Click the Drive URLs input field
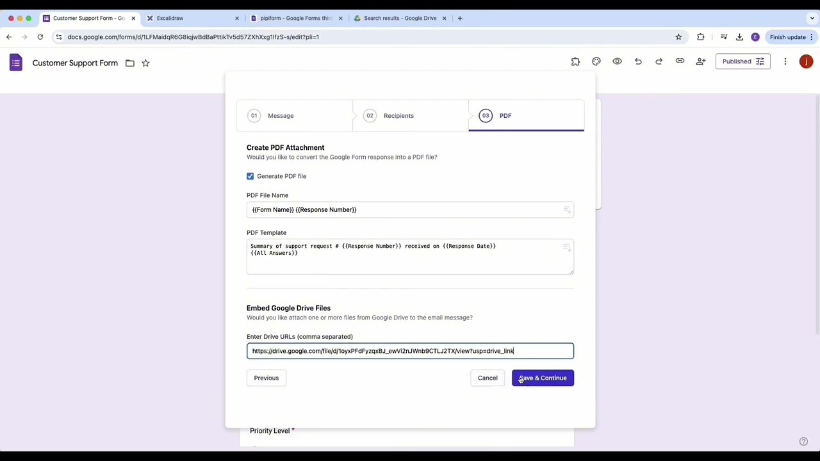820x461 pixels. click(x=410, y=351)
